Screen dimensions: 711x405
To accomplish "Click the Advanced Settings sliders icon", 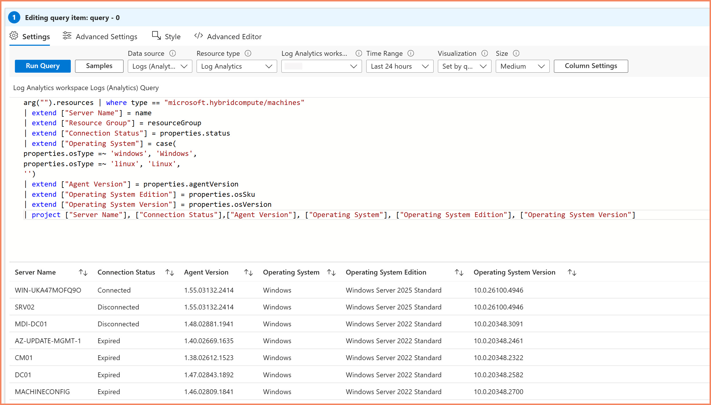I will pos(67,36).
